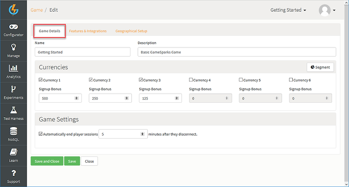Click the GameSparks lightning logo
Viewport: 349px width, 187px height.
14,10
